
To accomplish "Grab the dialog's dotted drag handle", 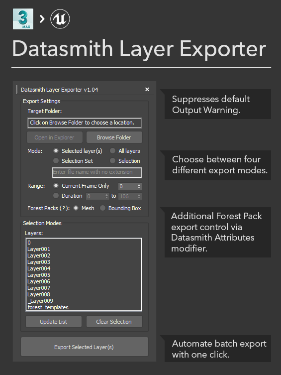I will 17,90.
